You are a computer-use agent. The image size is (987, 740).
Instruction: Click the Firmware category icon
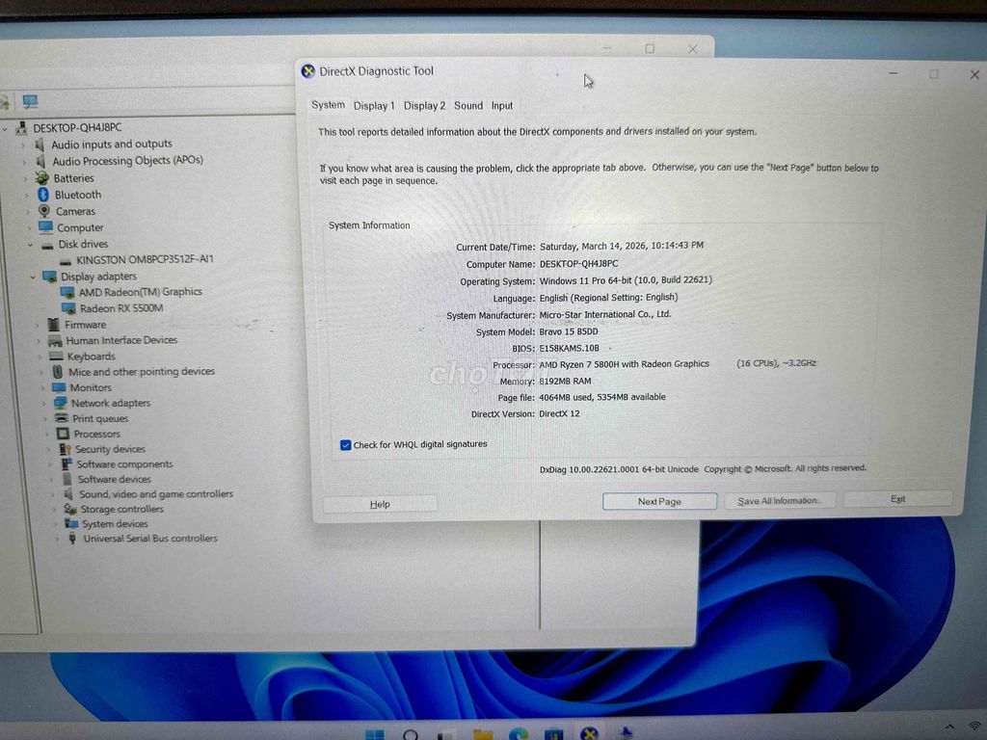pos(54,325)
